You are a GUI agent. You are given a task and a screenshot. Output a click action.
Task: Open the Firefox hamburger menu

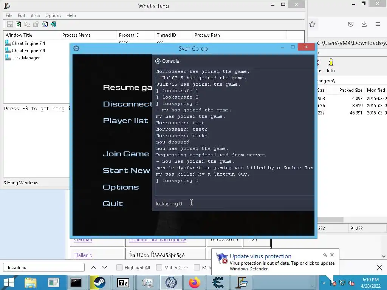point(378,24)
